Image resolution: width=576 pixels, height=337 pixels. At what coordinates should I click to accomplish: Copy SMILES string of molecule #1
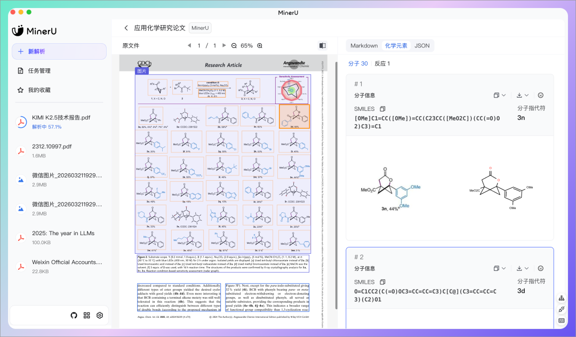pos(382,109)
